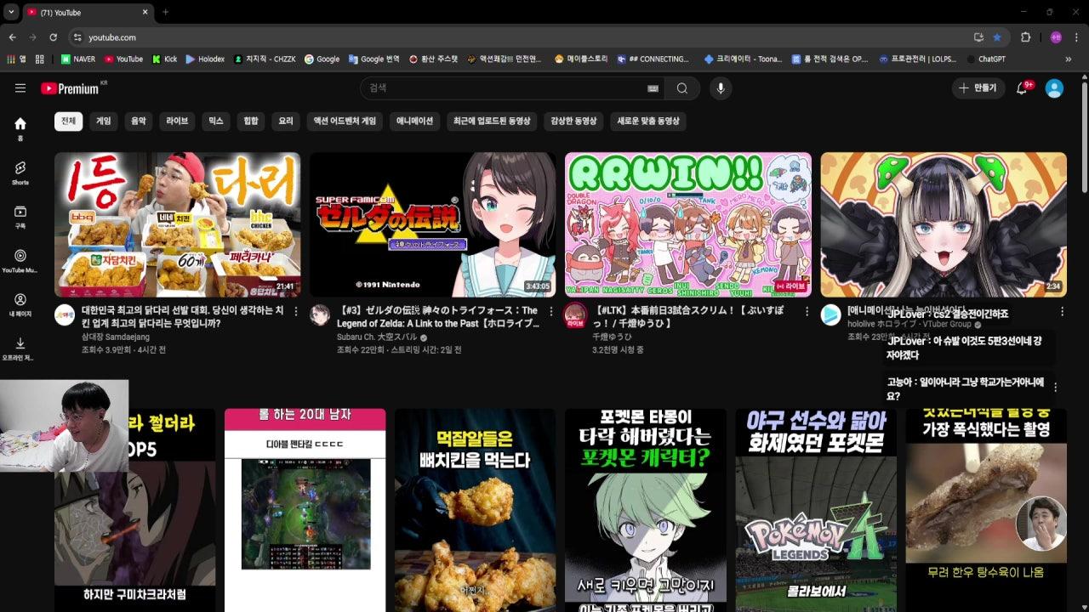The image size is (1089, 612).
Task: Open the hololive animation video thumbnail
Action: coord(943,224)
